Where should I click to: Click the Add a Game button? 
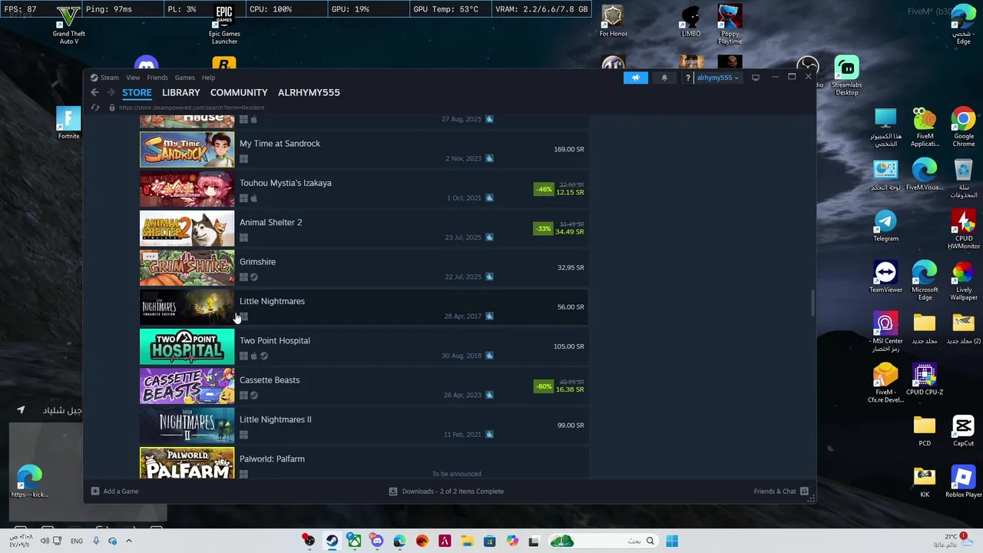coord(114,491)
